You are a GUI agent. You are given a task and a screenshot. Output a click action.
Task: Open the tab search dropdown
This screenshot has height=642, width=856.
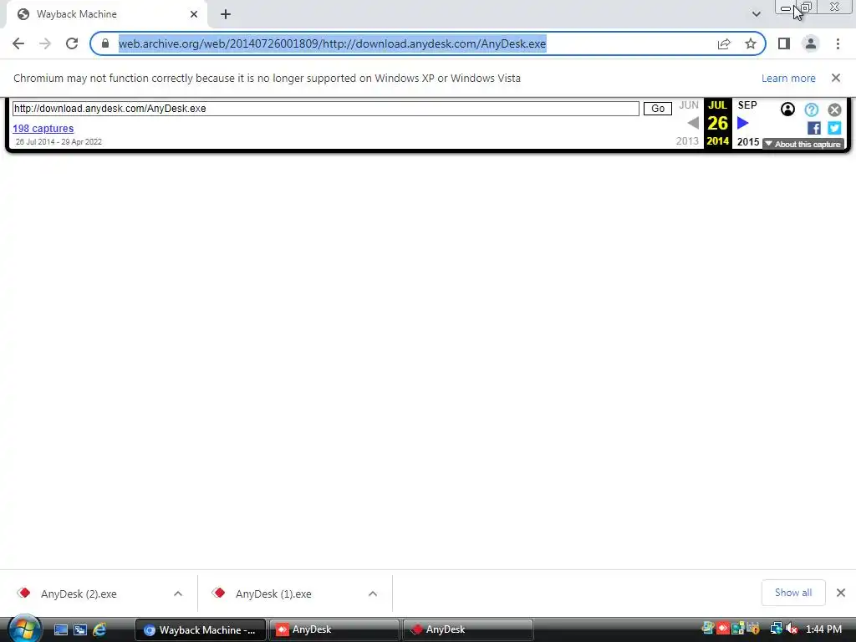pos(756,14)
